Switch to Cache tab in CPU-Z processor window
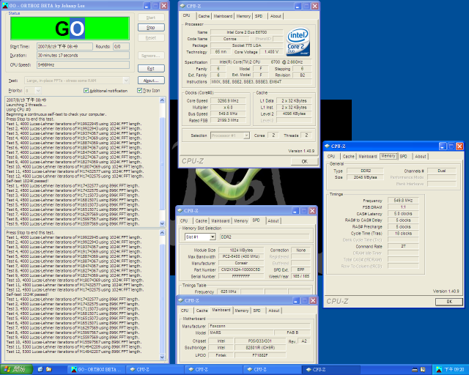Screen dimensions: 469x375 pyautogui.click(x=204, y=16)
